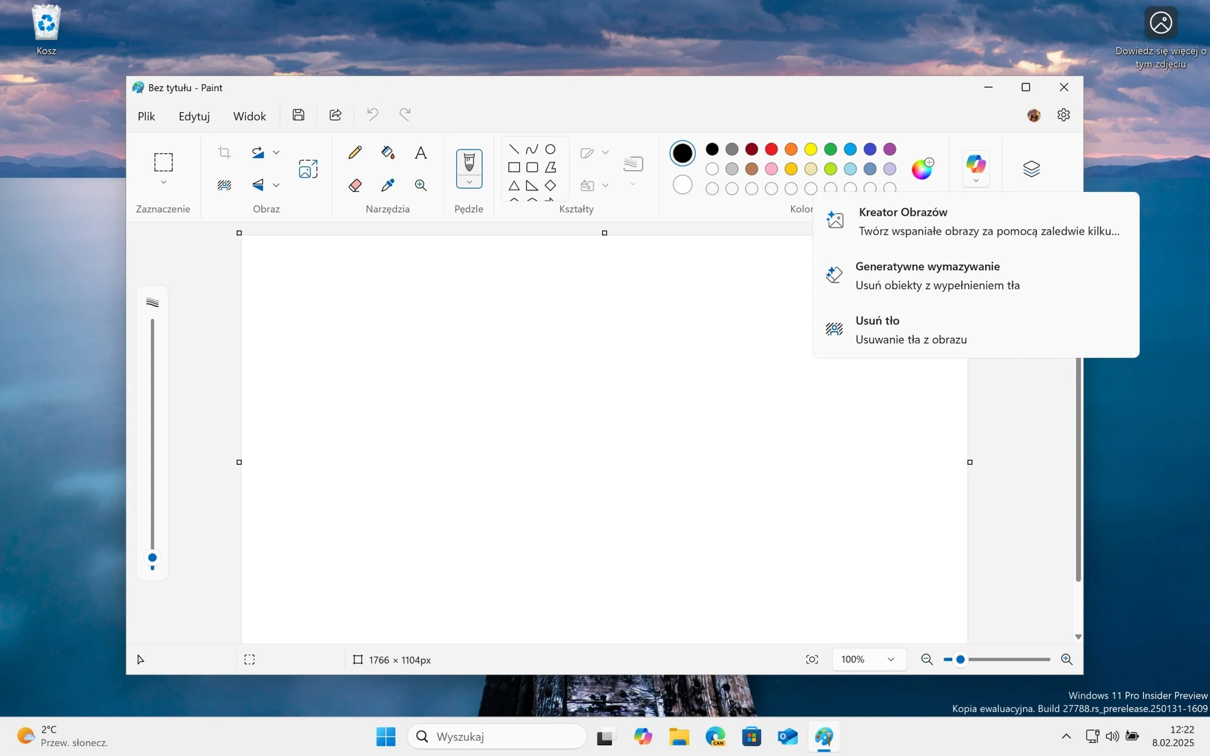Click the Generative select image icon

308,169
